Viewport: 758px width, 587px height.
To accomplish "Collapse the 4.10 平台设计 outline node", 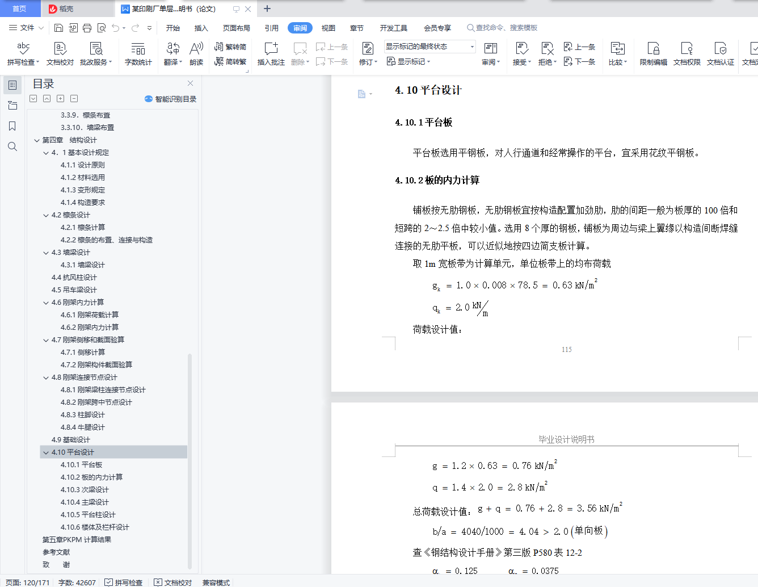I will (x=46, y=452).
